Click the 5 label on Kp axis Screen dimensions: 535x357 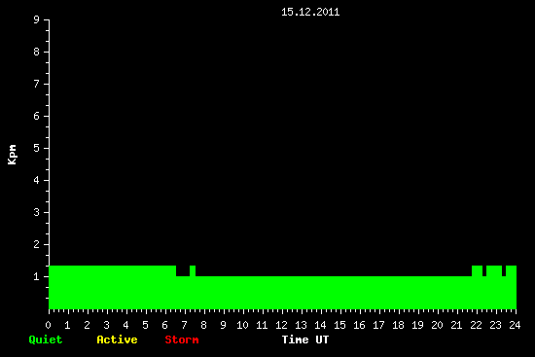pyautogui.click(x=37, y=148)
